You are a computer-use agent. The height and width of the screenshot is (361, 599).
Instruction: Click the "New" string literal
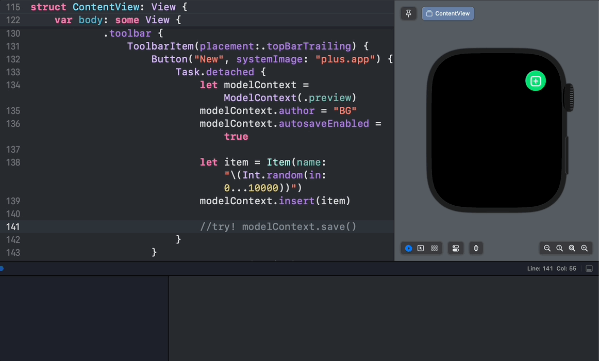pyautogui.click(x=209, y=59)
